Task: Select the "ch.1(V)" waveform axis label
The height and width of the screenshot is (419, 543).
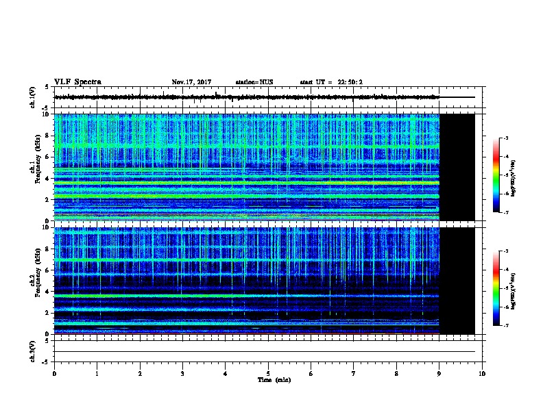Action: tap(32, 97)
